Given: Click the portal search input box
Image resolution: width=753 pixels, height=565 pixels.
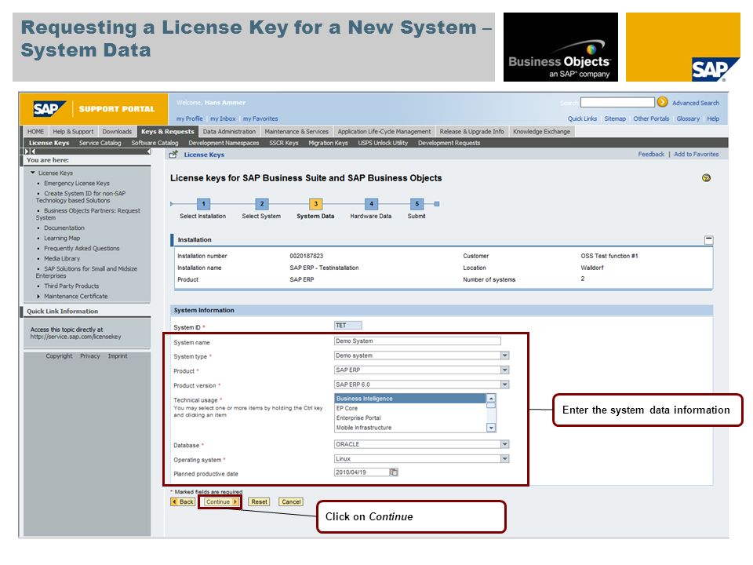Looking at the screenshot, I should click(617, 102).
